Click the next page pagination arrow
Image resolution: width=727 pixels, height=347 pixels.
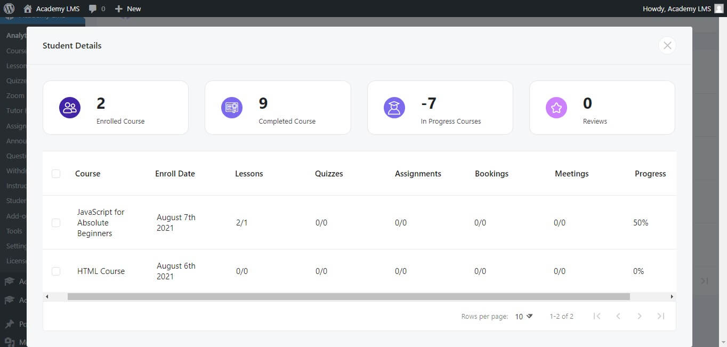pos(639,316)
